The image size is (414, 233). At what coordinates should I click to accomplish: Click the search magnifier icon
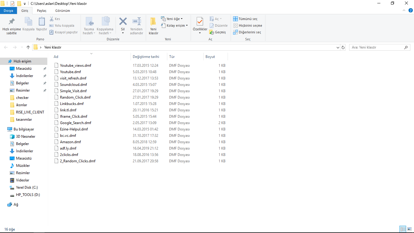coord(406,47)
